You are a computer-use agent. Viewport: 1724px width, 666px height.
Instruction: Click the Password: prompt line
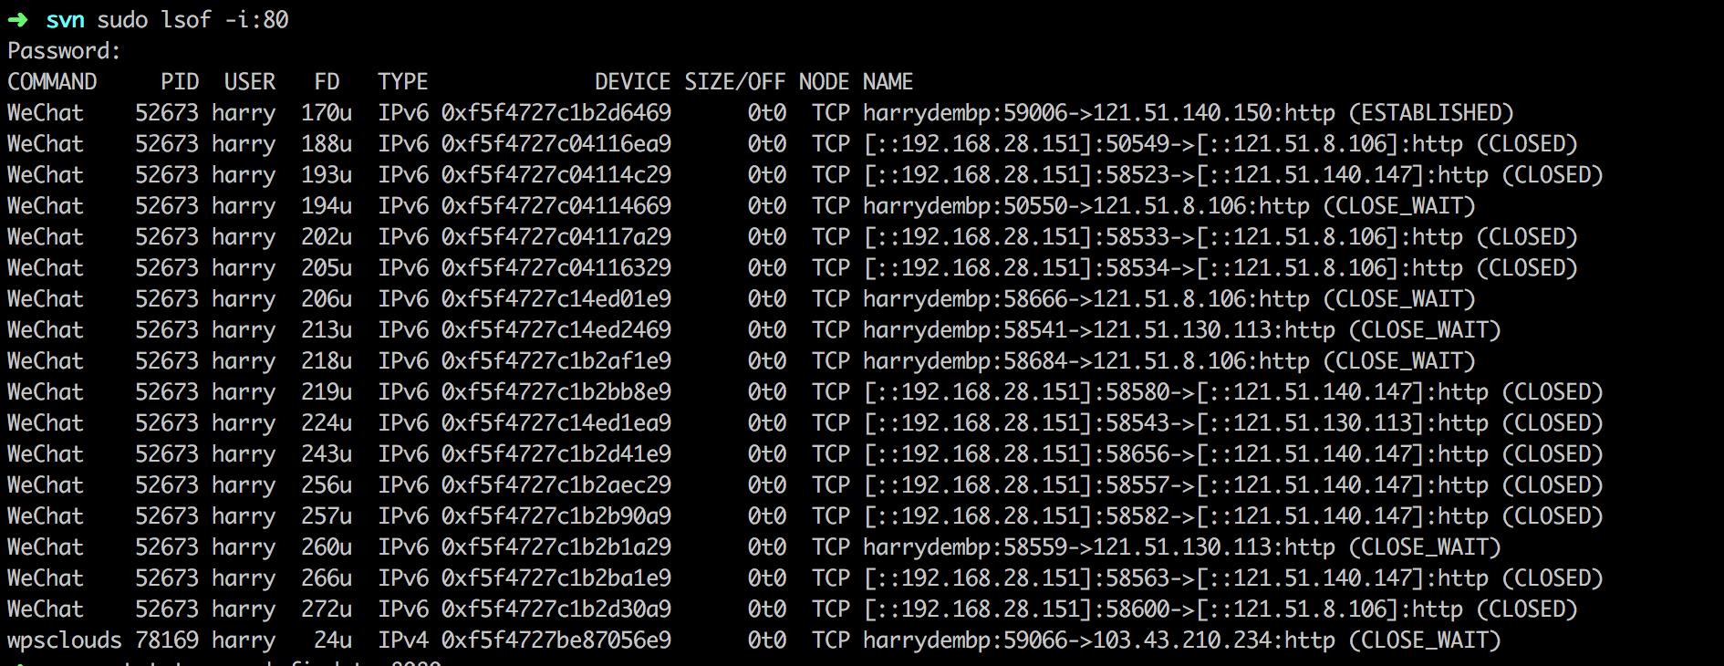click(x=64, y=51)
